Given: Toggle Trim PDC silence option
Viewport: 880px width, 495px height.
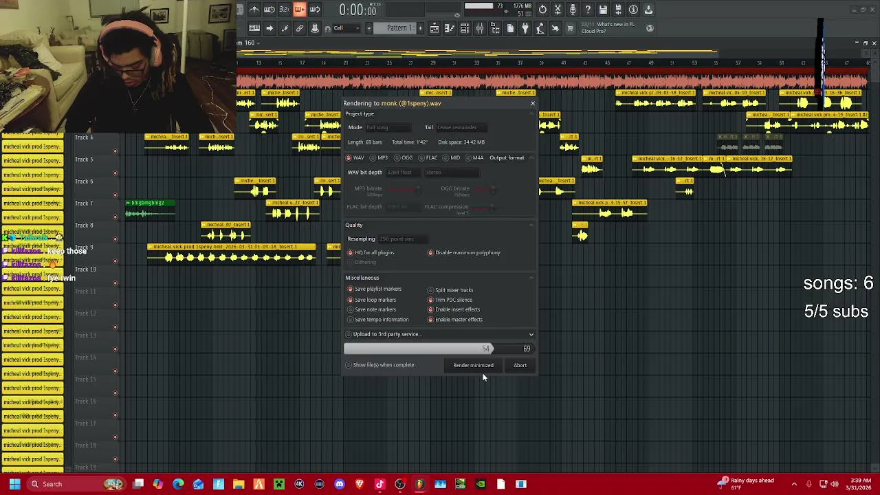Looking at the screenshot, I should [x=450, y=300].
